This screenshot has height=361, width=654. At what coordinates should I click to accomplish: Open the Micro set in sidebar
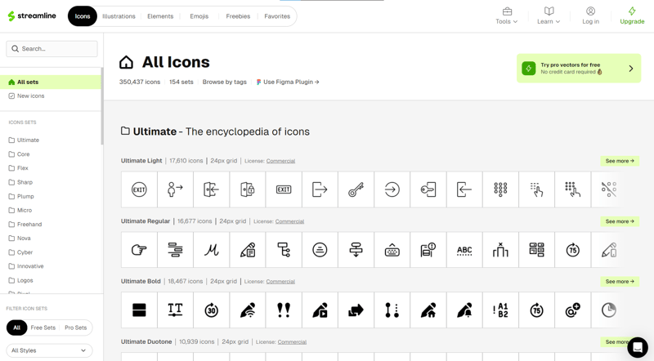click(x=20, y=210)
